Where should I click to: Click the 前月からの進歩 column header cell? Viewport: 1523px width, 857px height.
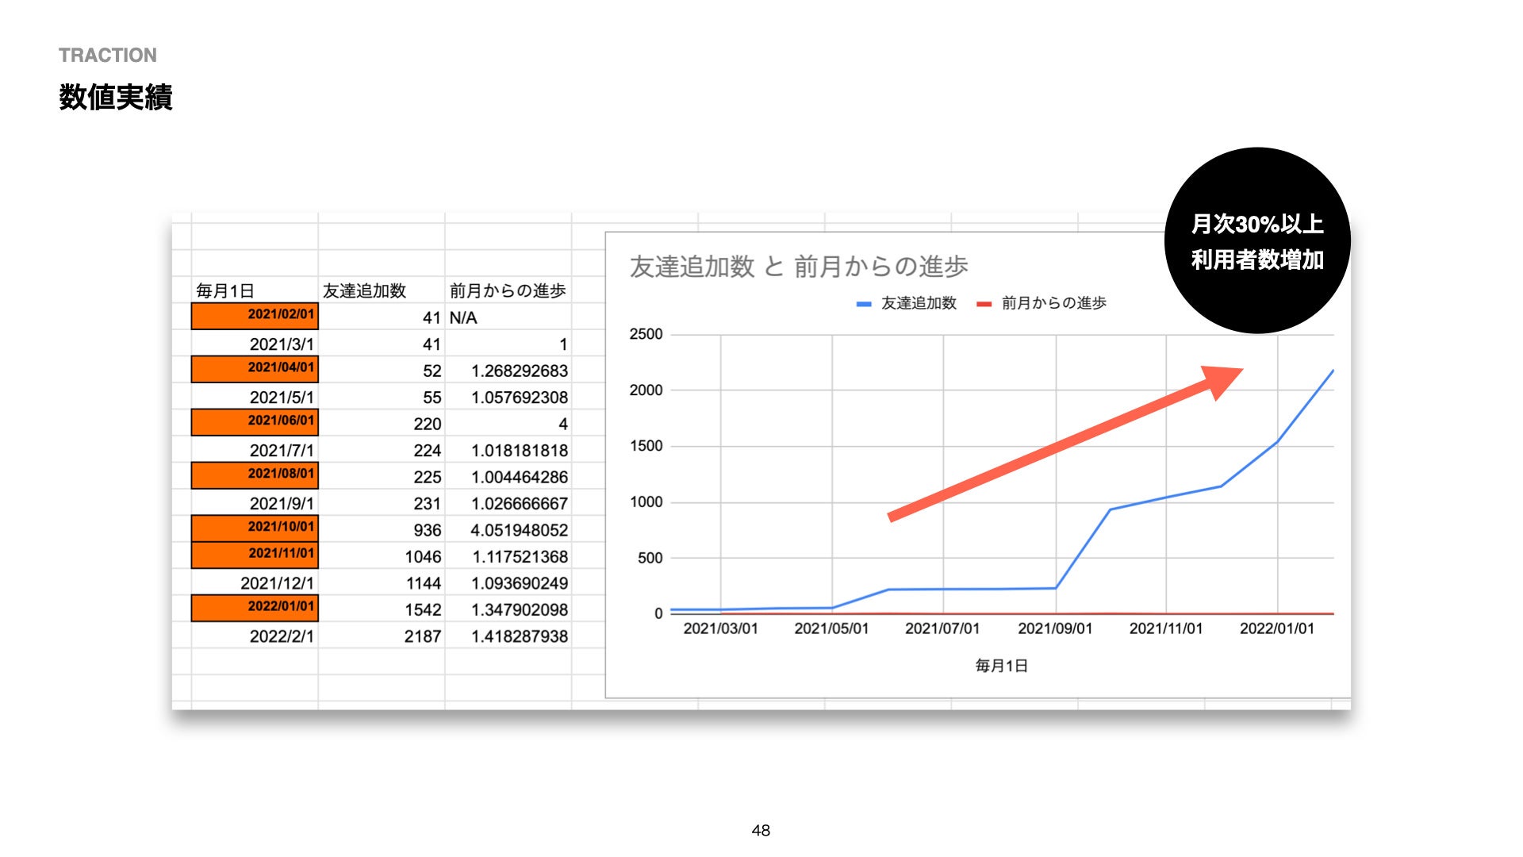508,291
